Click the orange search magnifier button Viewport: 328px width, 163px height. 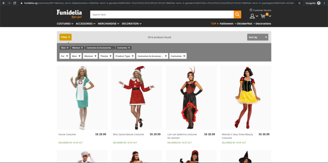point(237,14)
